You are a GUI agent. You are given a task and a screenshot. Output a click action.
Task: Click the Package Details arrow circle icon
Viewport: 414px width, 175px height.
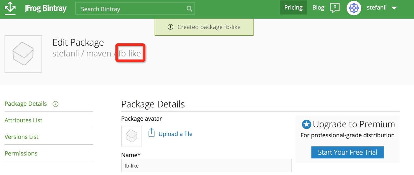(55, 104)
